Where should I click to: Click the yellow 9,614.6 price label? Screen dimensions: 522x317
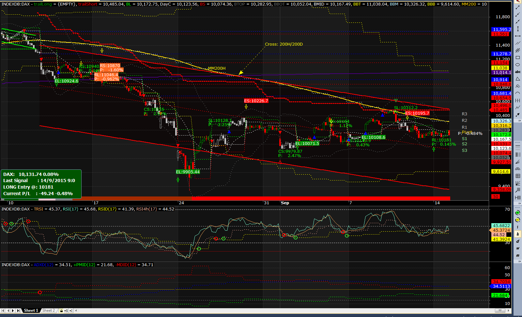(501, 171)
